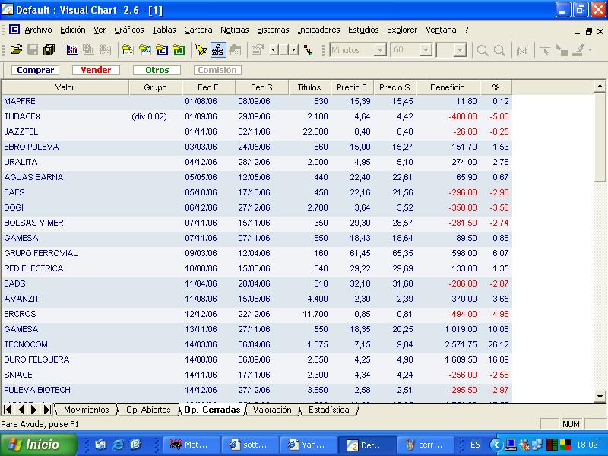Click the red-green grid tray icon
This screenshot has width=608, height=456.
point(552,445)
